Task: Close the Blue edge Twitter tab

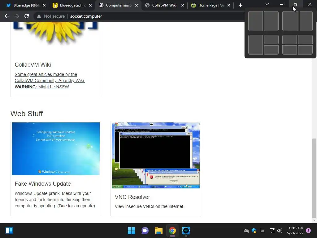Action: pyautogui.click(x=44, y=5)
